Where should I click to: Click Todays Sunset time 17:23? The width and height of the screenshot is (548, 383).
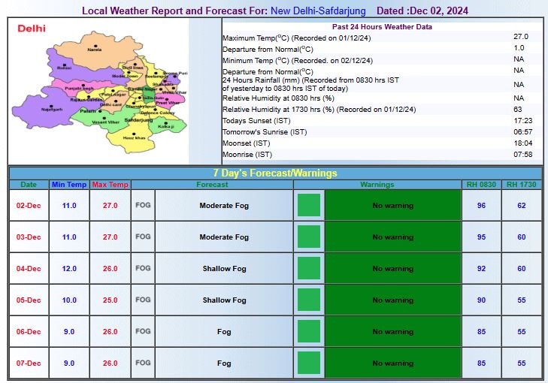(523, 120)
